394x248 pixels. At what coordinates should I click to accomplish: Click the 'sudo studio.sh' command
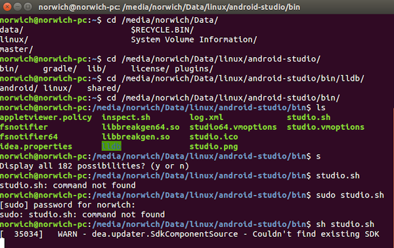[x=350, y=196]
